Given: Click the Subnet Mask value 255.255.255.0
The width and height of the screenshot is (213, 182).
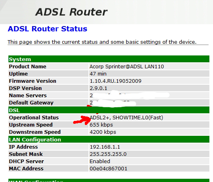Looking at the screenshot, I should click(108, 154).
